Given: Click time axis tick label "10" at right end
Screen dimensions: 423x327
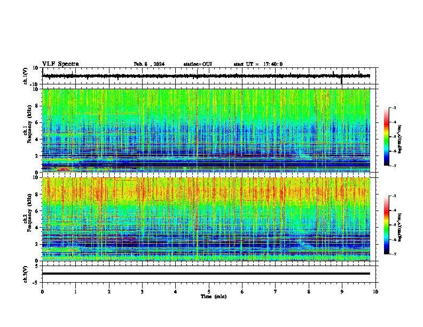Looking at the screenshot, I should click(375, 292).
